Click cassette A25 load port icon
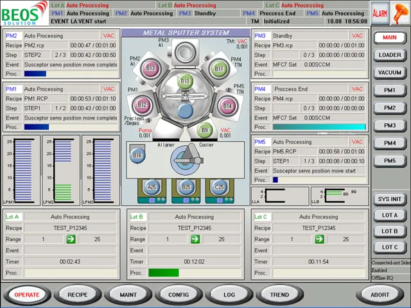Viewport: 411px width, 308px height. (x=152, y=187)
